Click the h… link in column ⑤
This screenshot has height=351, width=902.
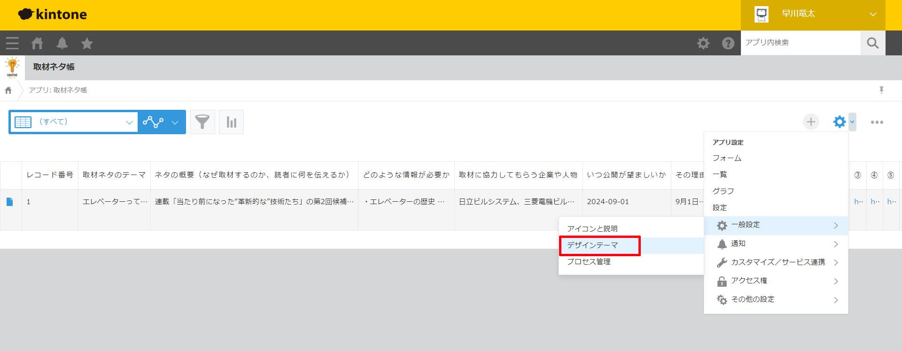point(891,202)
